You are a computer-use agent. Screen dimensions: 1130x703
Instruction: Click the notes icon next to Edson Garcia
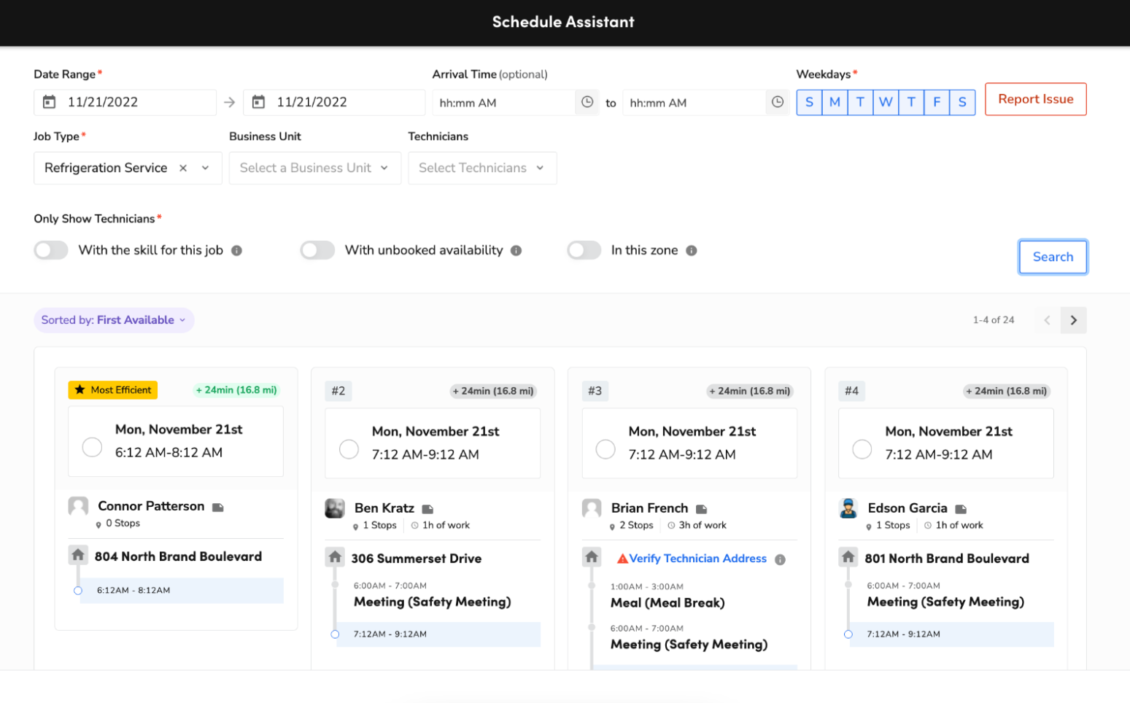pos(960,508)
